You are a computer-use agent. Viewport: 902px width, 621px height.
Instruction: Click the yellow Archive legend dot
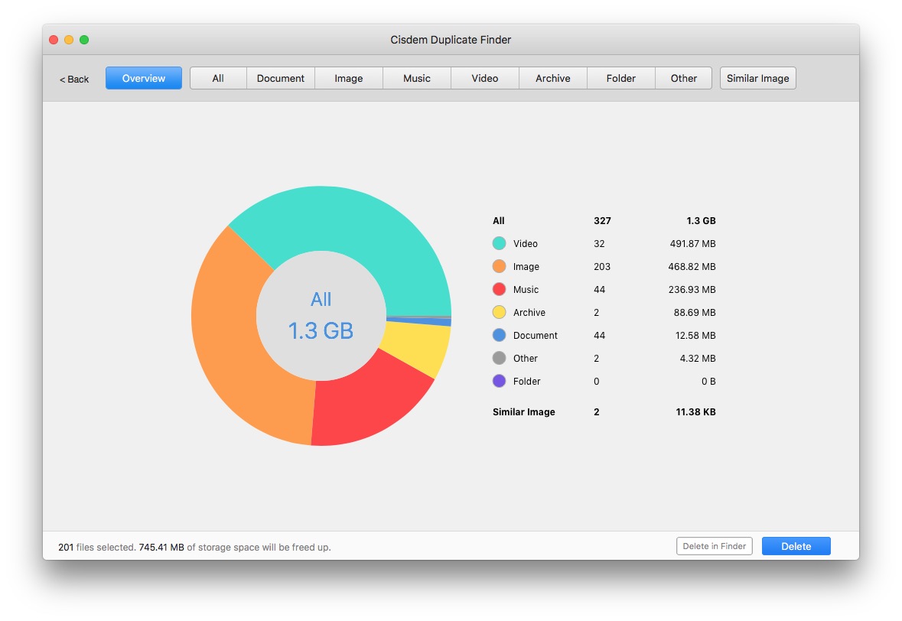[x=497, y=312]
